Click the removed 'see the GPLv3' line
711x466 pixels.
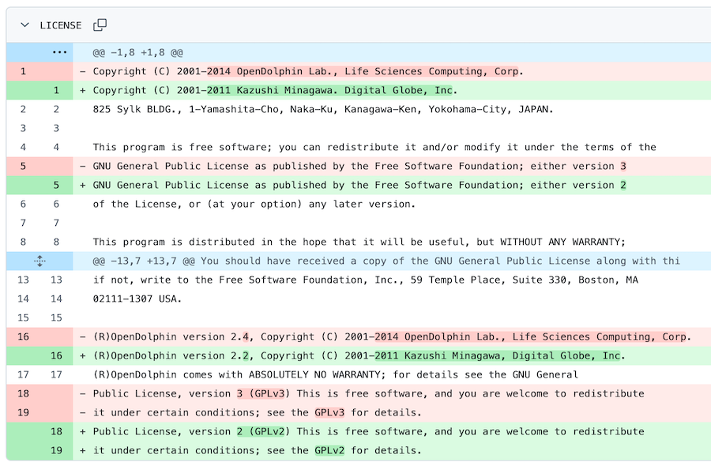pos(258,412)
